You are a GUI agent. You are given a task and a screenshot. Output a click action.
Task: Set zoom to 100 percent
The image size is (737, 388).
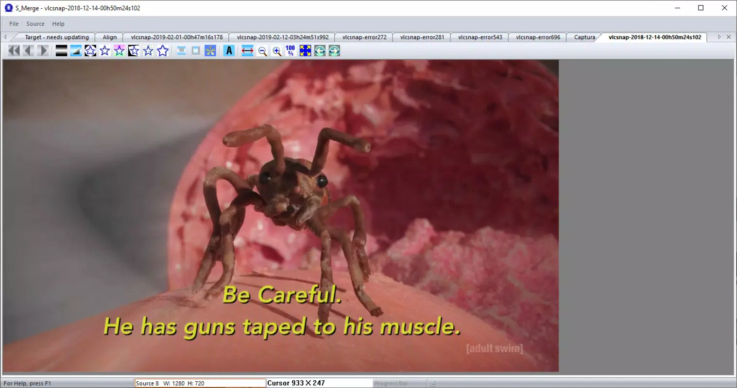(291, 50)
